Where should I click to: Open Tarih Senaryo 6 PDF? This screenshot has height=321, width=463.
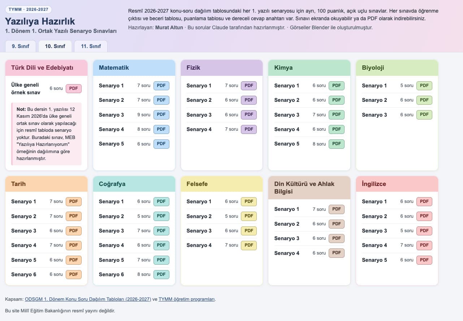74,274
